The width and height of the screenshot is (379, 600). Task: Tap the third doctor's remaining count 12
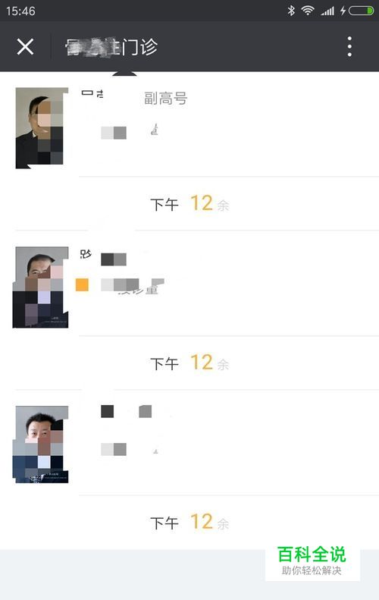202,521
